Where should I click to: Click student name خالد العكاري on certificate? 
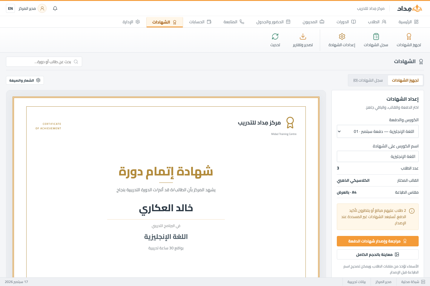pyautogui.click(x=166, y=208)
